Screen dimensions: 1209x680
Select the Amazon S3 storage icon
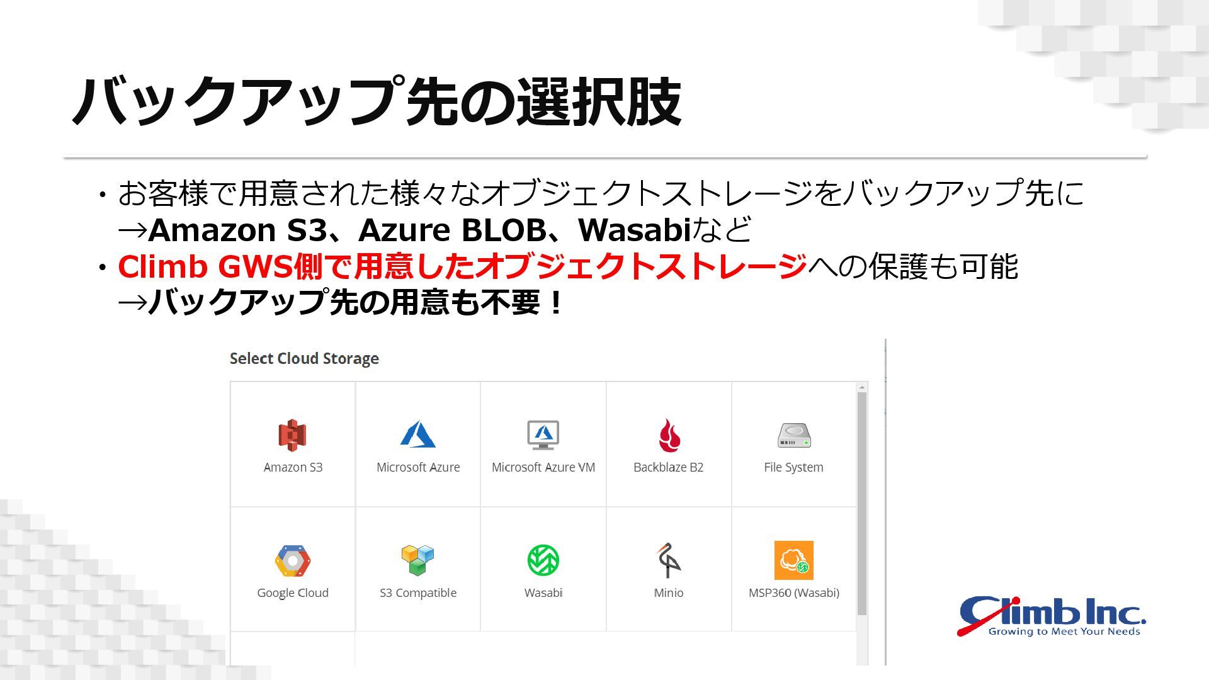pos(292,435)
